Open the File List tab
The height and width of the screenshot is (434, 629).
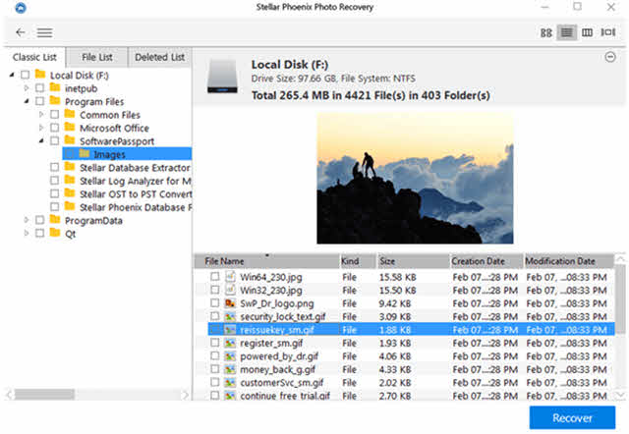(97, 57)
